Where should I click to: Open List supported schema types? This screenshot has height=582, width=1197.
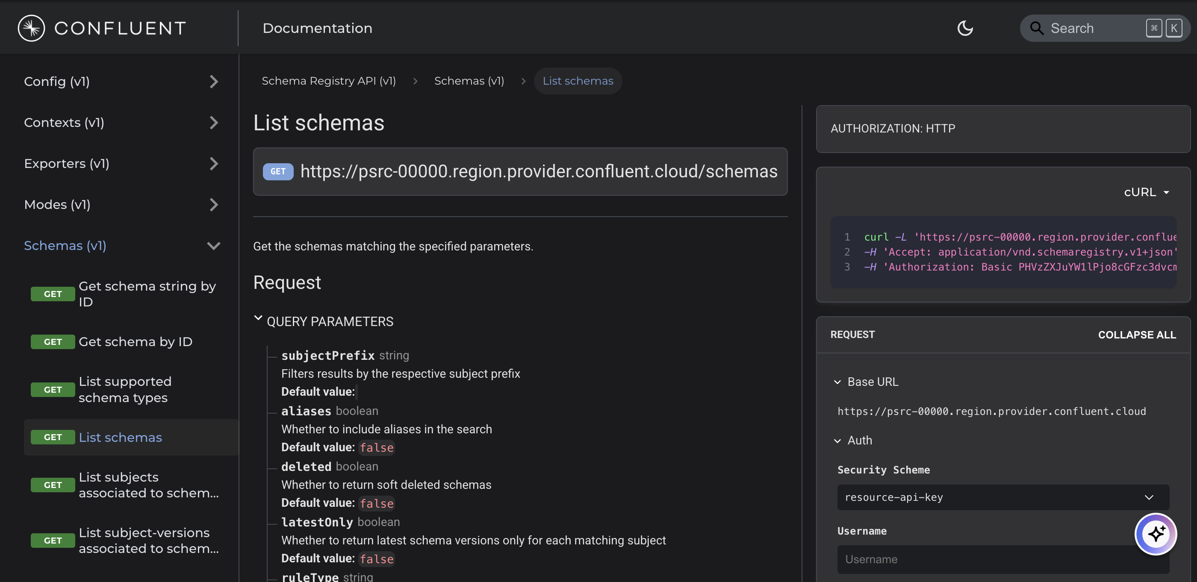pyautogui.click(x=125, y=389)
